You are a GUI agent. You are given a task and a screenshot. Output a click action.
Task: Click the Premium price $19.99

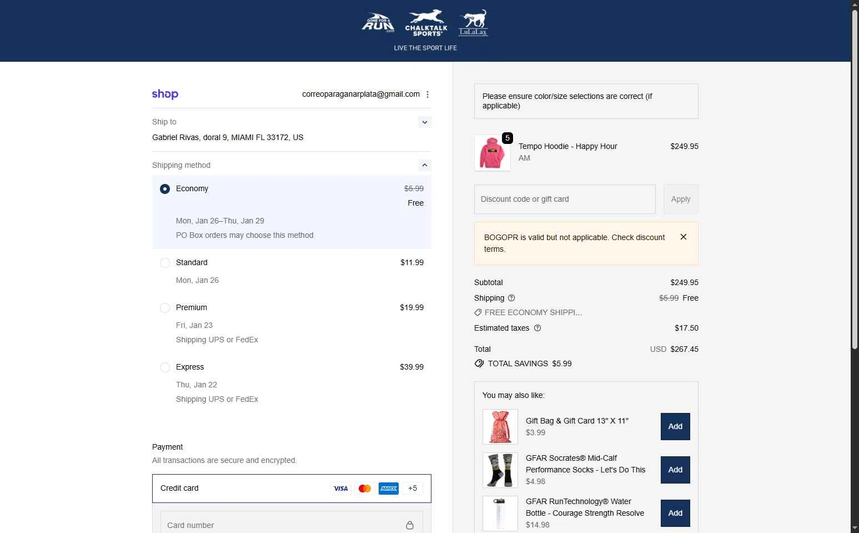tap(411, 307)
